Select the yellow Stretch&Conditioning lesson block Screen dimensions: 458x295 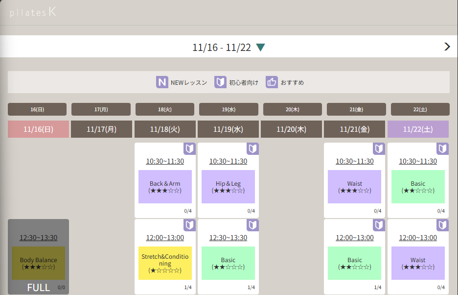[165, 263]
